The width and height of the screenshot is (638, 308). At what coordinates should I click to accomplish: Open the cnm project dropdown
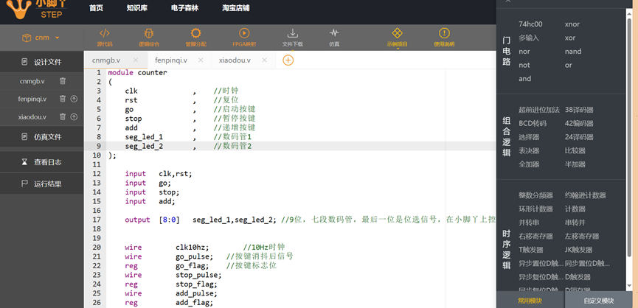pyautogui.click(x=41, y=38)
